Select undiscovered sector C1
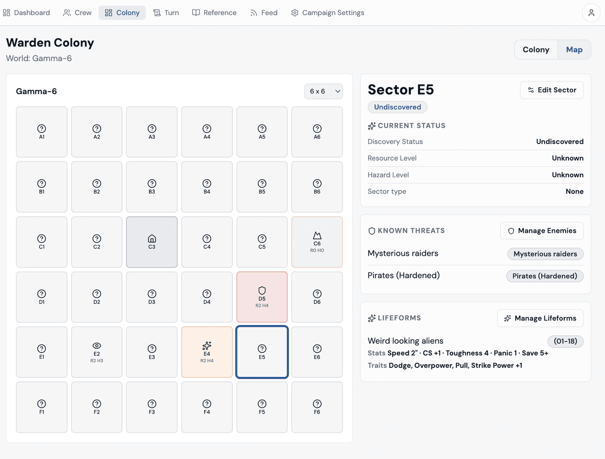The height and width of the screenshot is (459, 605). click(42, 242)
